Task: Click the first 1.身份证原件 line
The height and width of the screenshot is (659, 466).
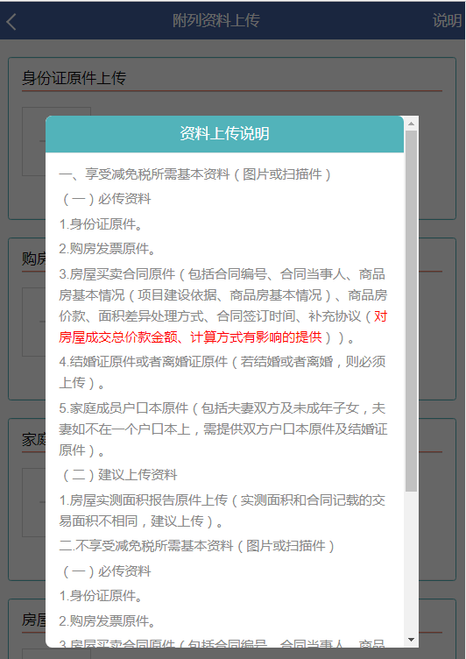Action: pos(101,224)
